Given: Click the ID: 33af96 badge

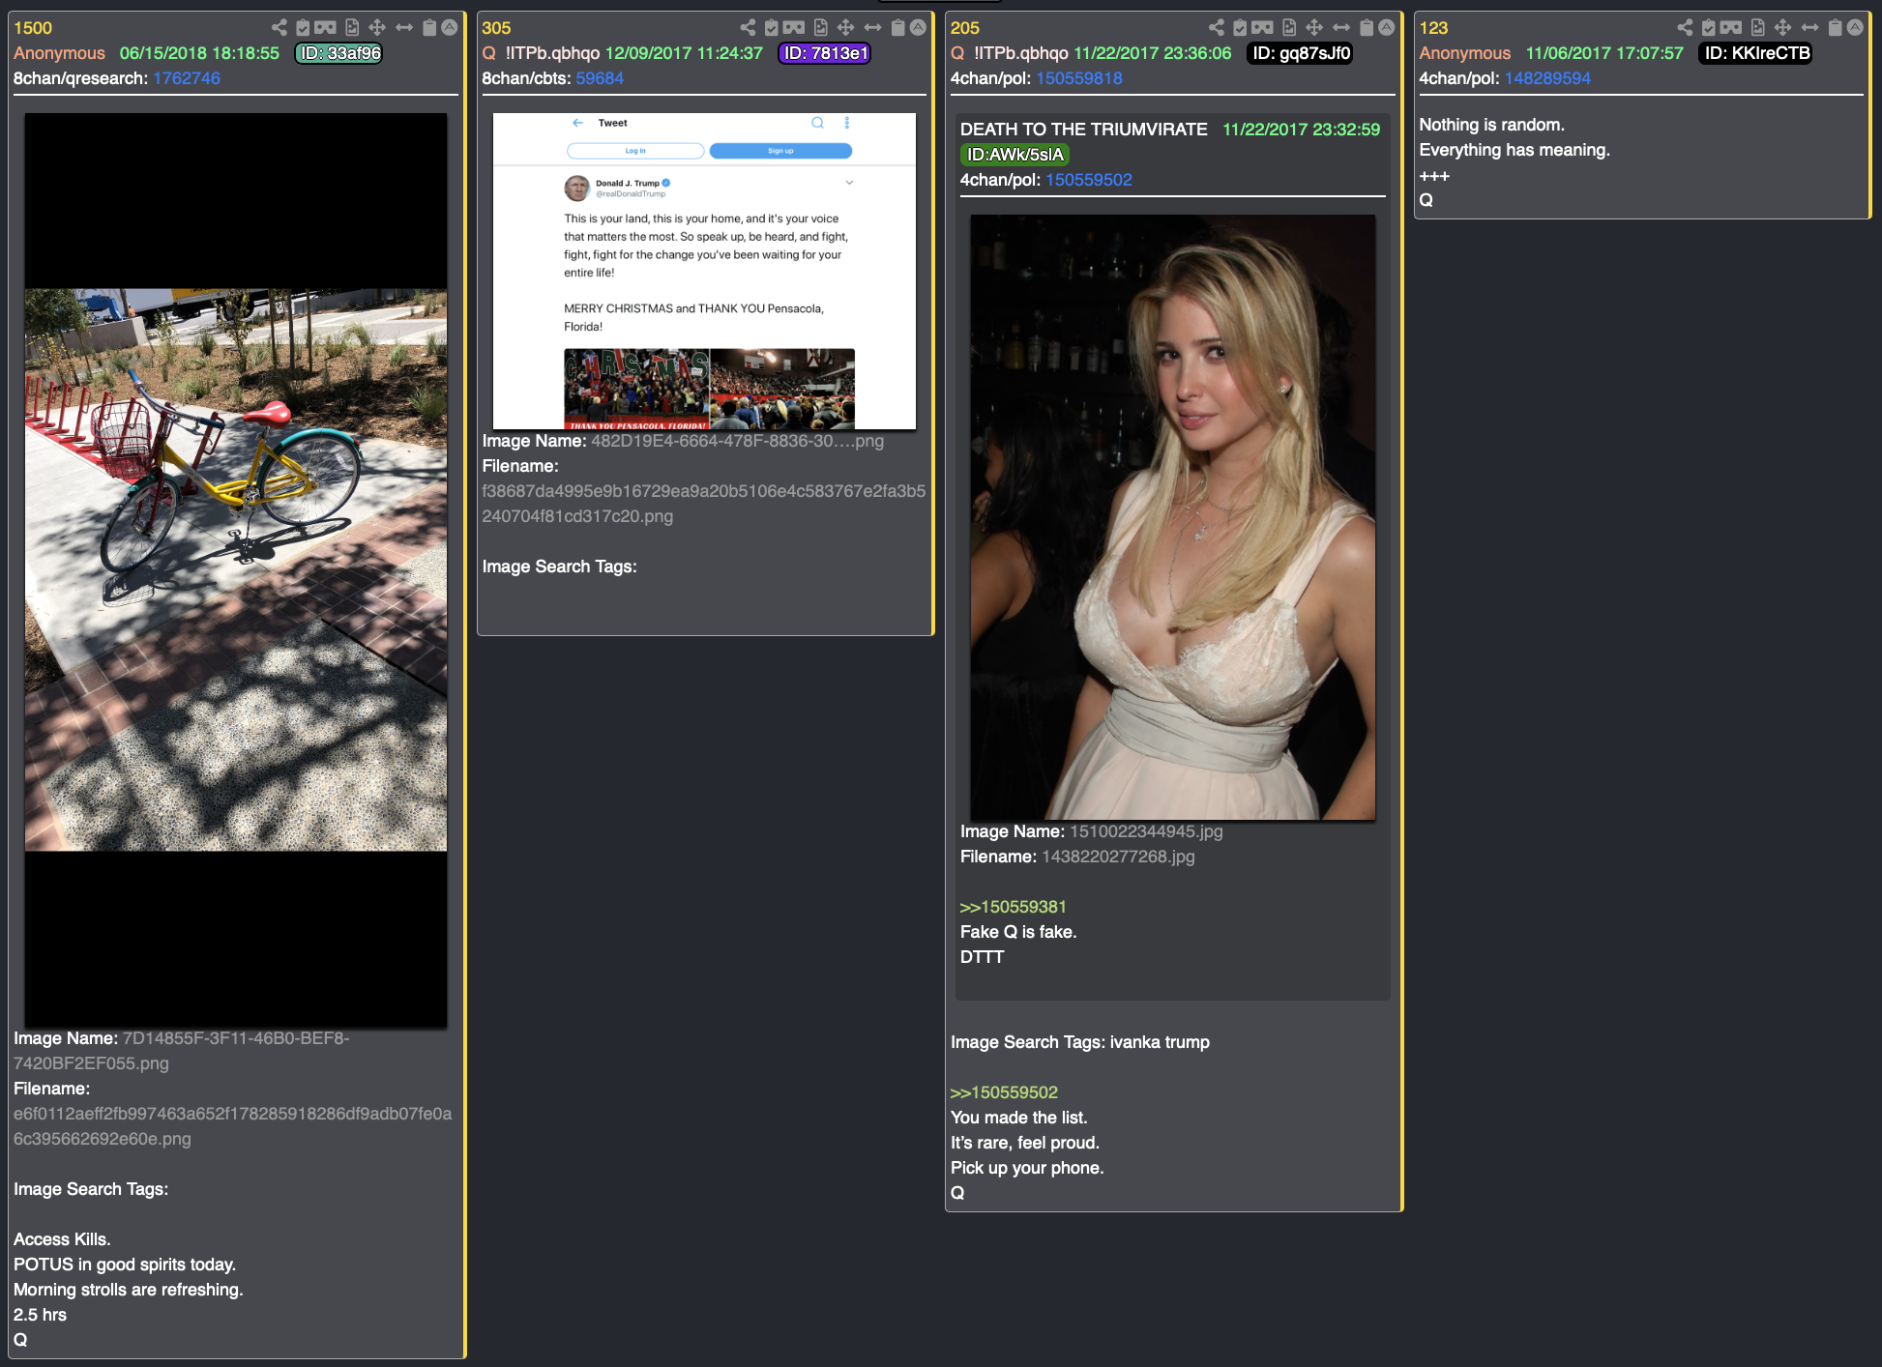Looking at the screenshot, I should coord(338,53).
